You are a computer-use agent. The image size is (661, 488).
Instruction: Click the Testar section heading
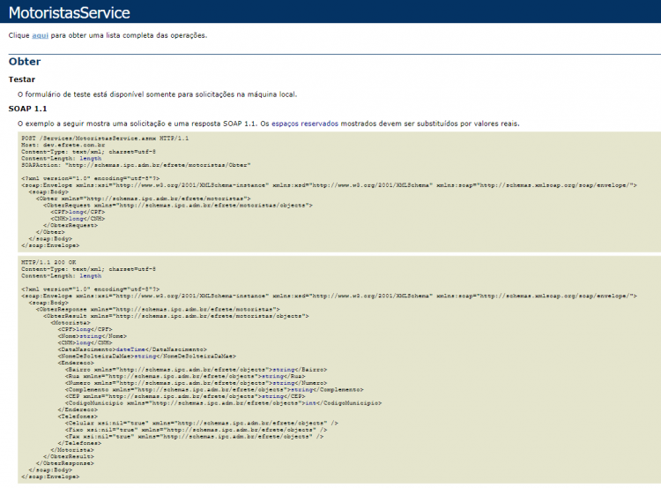tap(22, 79)
